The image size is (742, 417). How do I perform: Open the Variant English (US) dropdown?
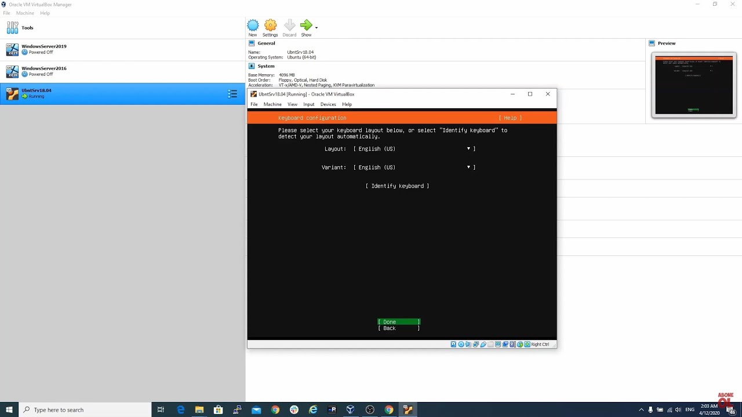click(x=414, y=167)
